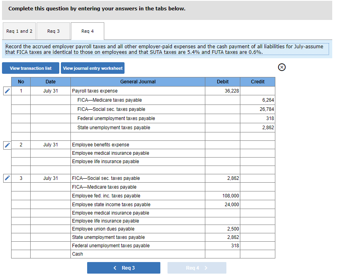The width and height of the screenshot is (337, 278).
Task: Click the General Journal column header
Action: pyautogui.click(x=138, y=81)
